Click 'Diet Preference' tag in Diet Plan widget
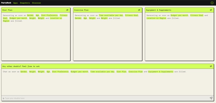 [50, 15]
